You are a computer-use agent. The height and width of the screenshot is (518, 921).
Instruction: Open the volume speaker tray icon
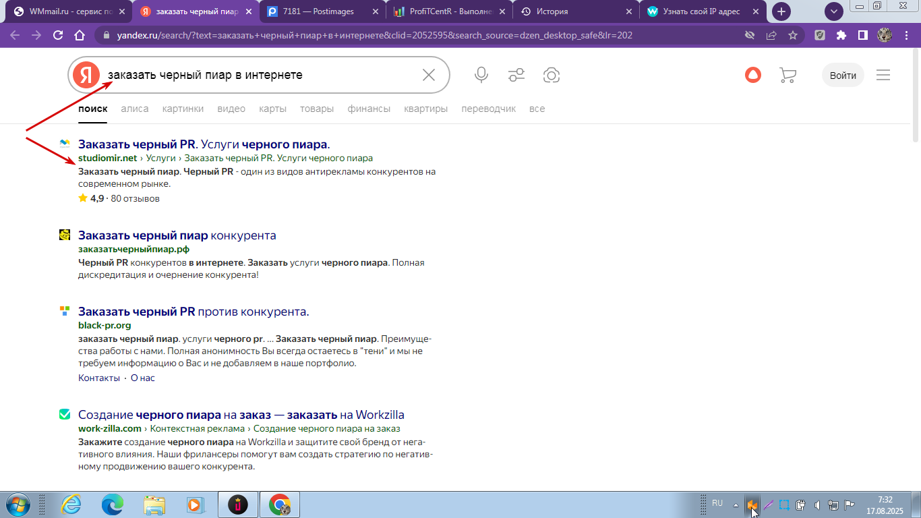point(817,505)
